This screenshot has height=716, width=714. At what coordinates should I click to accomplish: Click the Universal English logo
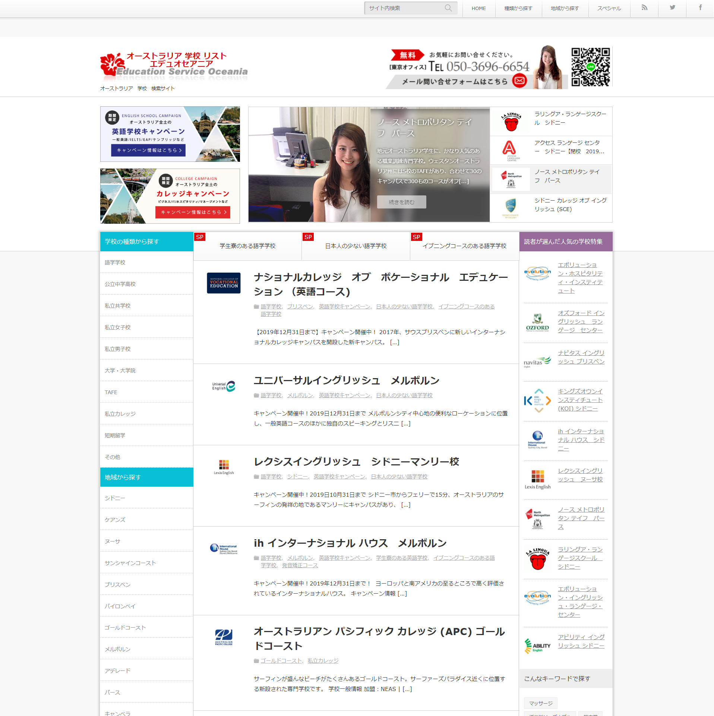tap(224, 386)
